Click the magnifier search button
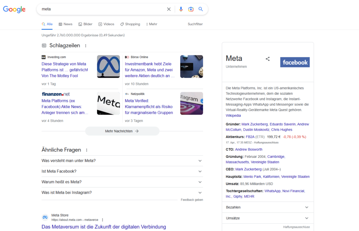The width and height of the screenshot is (359, 231). (201, 9)
